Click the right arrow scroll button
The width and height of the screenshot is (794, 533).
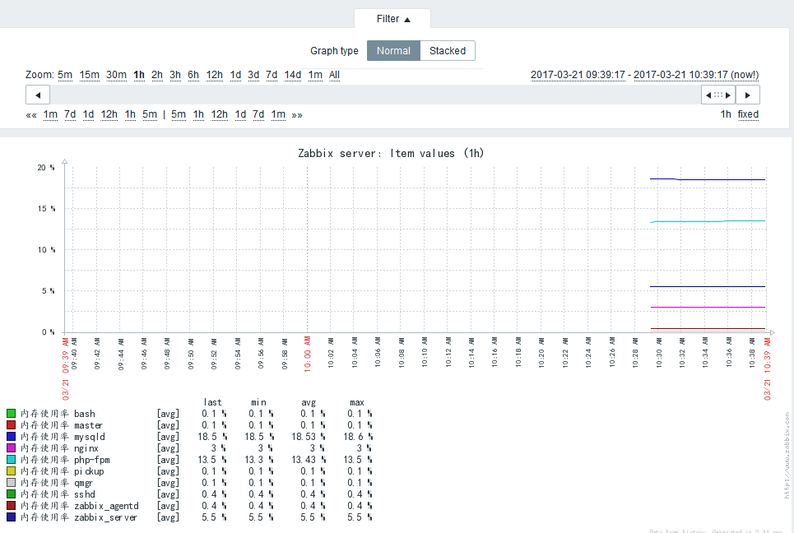[x=747, y=95]
